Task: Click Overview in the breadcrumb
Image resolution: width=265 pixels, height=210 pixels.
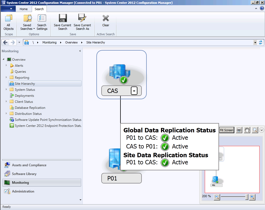Action: pyautogui.click(x=71, y=42)
